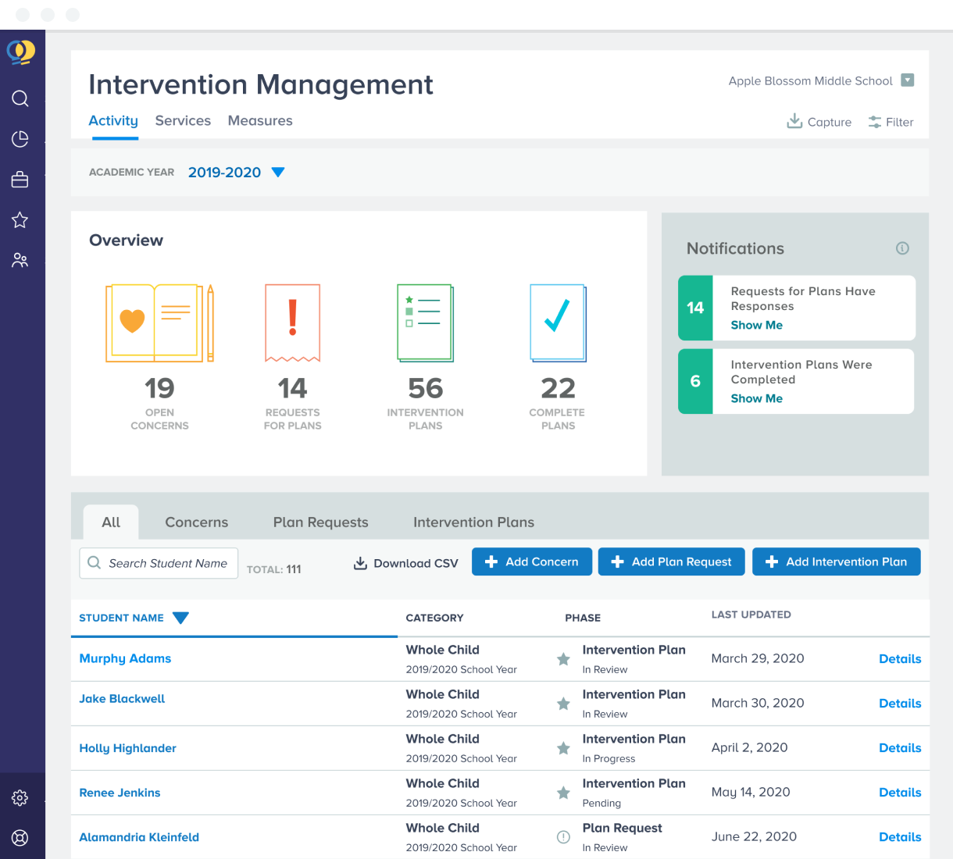Open Details for Holly Highlander
This screenshot has height=859, width=953.
tap(900, 748)
